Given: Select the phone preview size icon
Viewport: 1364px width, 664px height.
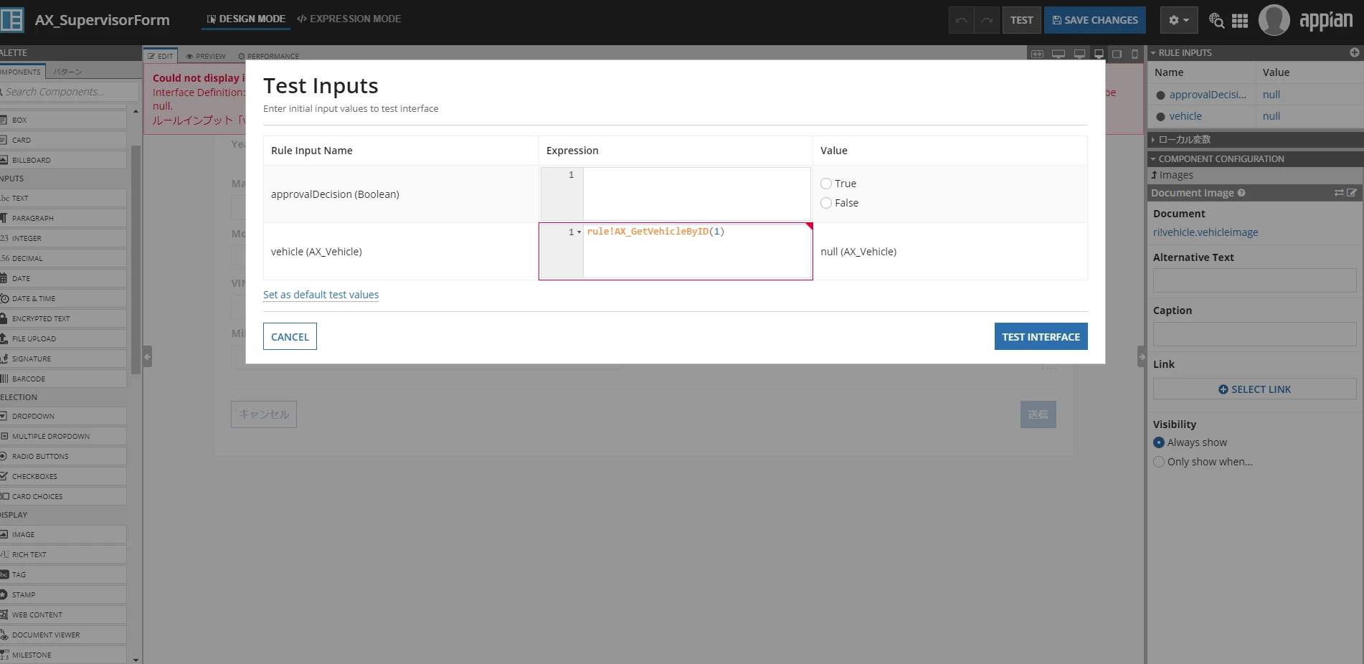Looking at the screenshot, I should pyautogui.click(x=1135, y=54).
